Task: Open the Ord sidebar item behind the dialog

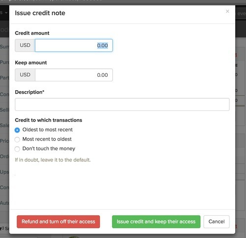Action: coord(4,156)
